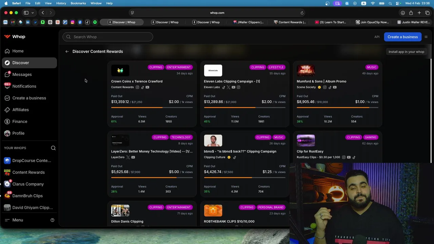Click Instagram icon on Crown Coins card

(137, 87)
